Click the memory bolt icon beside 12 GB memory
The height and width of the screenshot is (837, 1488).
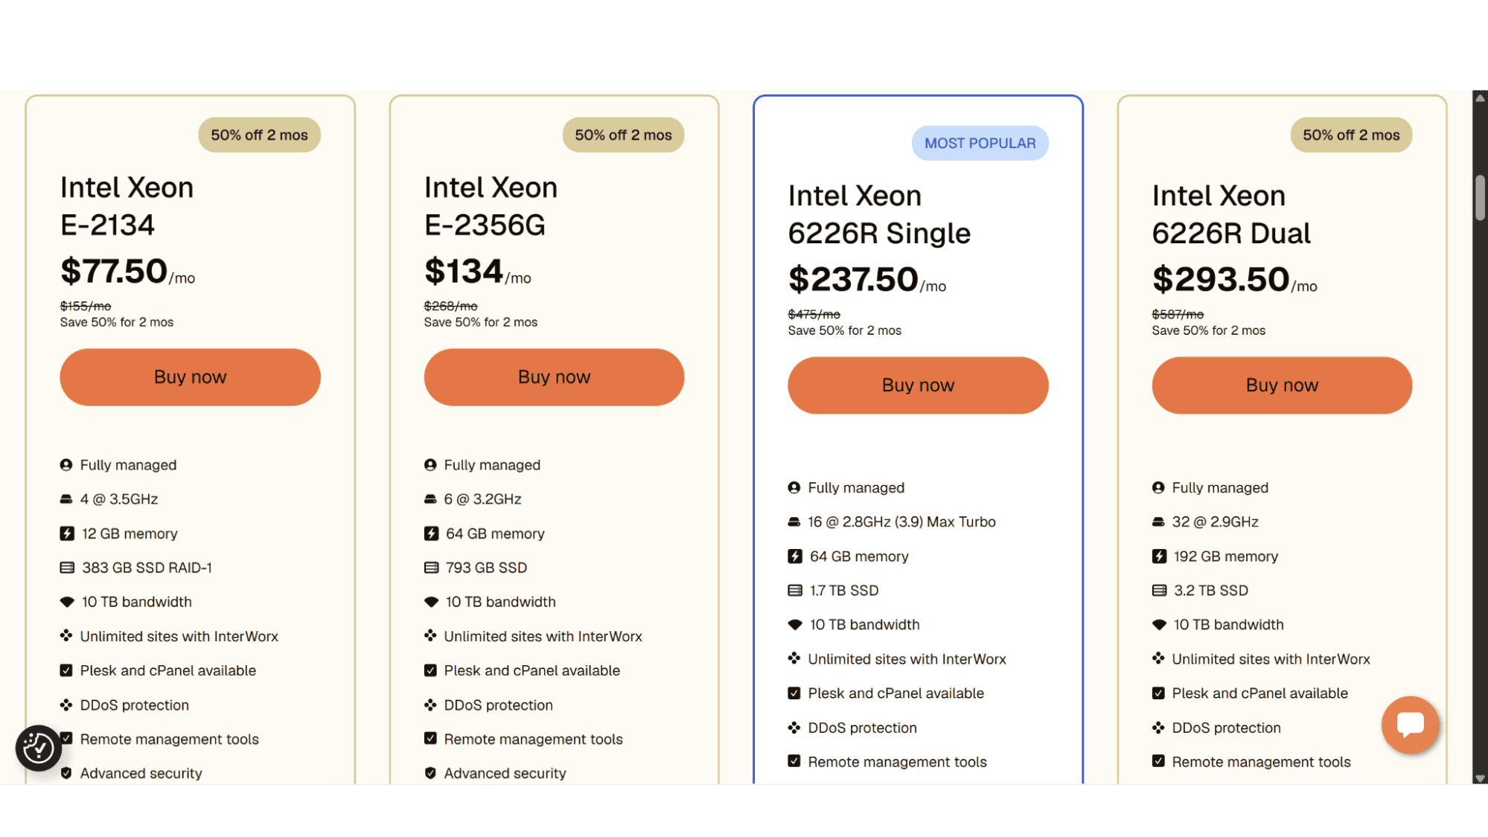pyautogui.click(x=67, y=533)
